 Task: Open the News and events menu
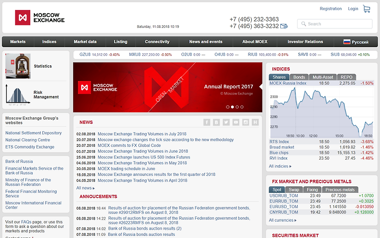[x=206, y=42]
